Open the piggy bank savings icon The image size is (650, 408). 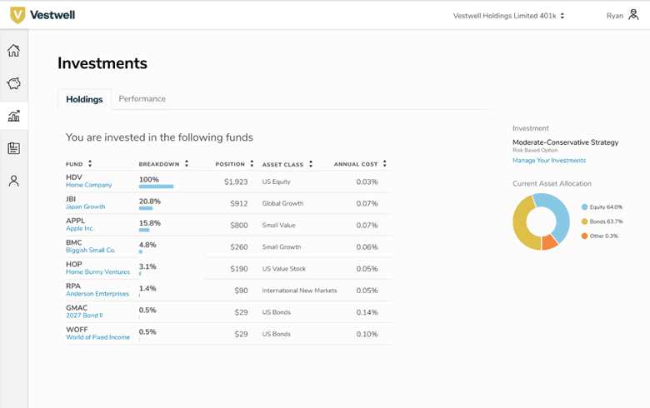click(13, 83)
